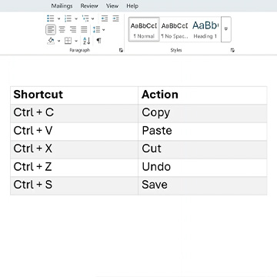This screenshot has width=277, height=277.
Task: Apply numbered list formatting
Action: [68, 18]
